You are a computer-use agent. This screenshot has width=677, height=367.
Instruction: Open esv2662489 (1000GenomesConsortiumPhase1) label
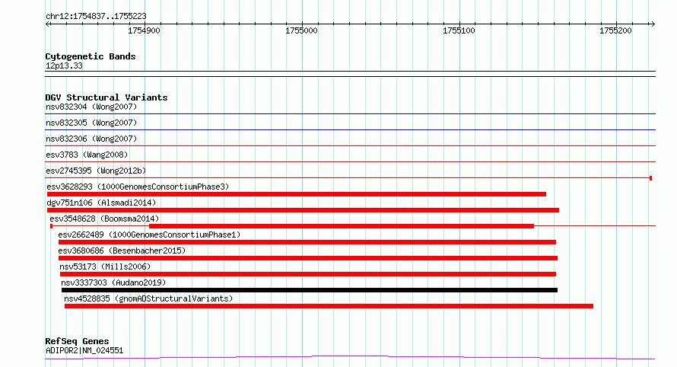(x=149, y=235)
